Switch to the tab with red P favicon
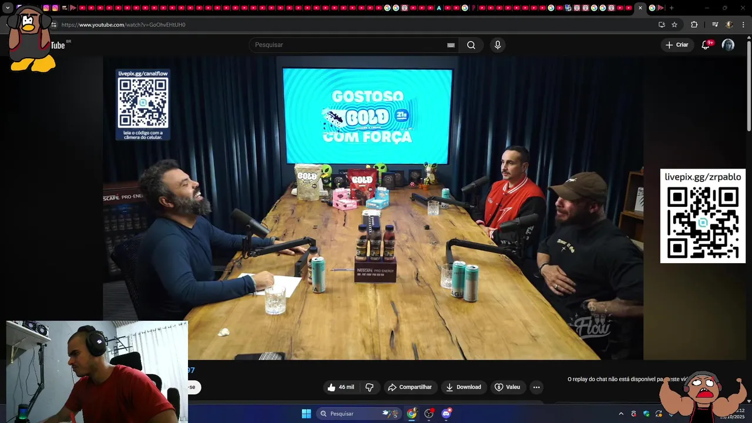 tap(474, 8)
